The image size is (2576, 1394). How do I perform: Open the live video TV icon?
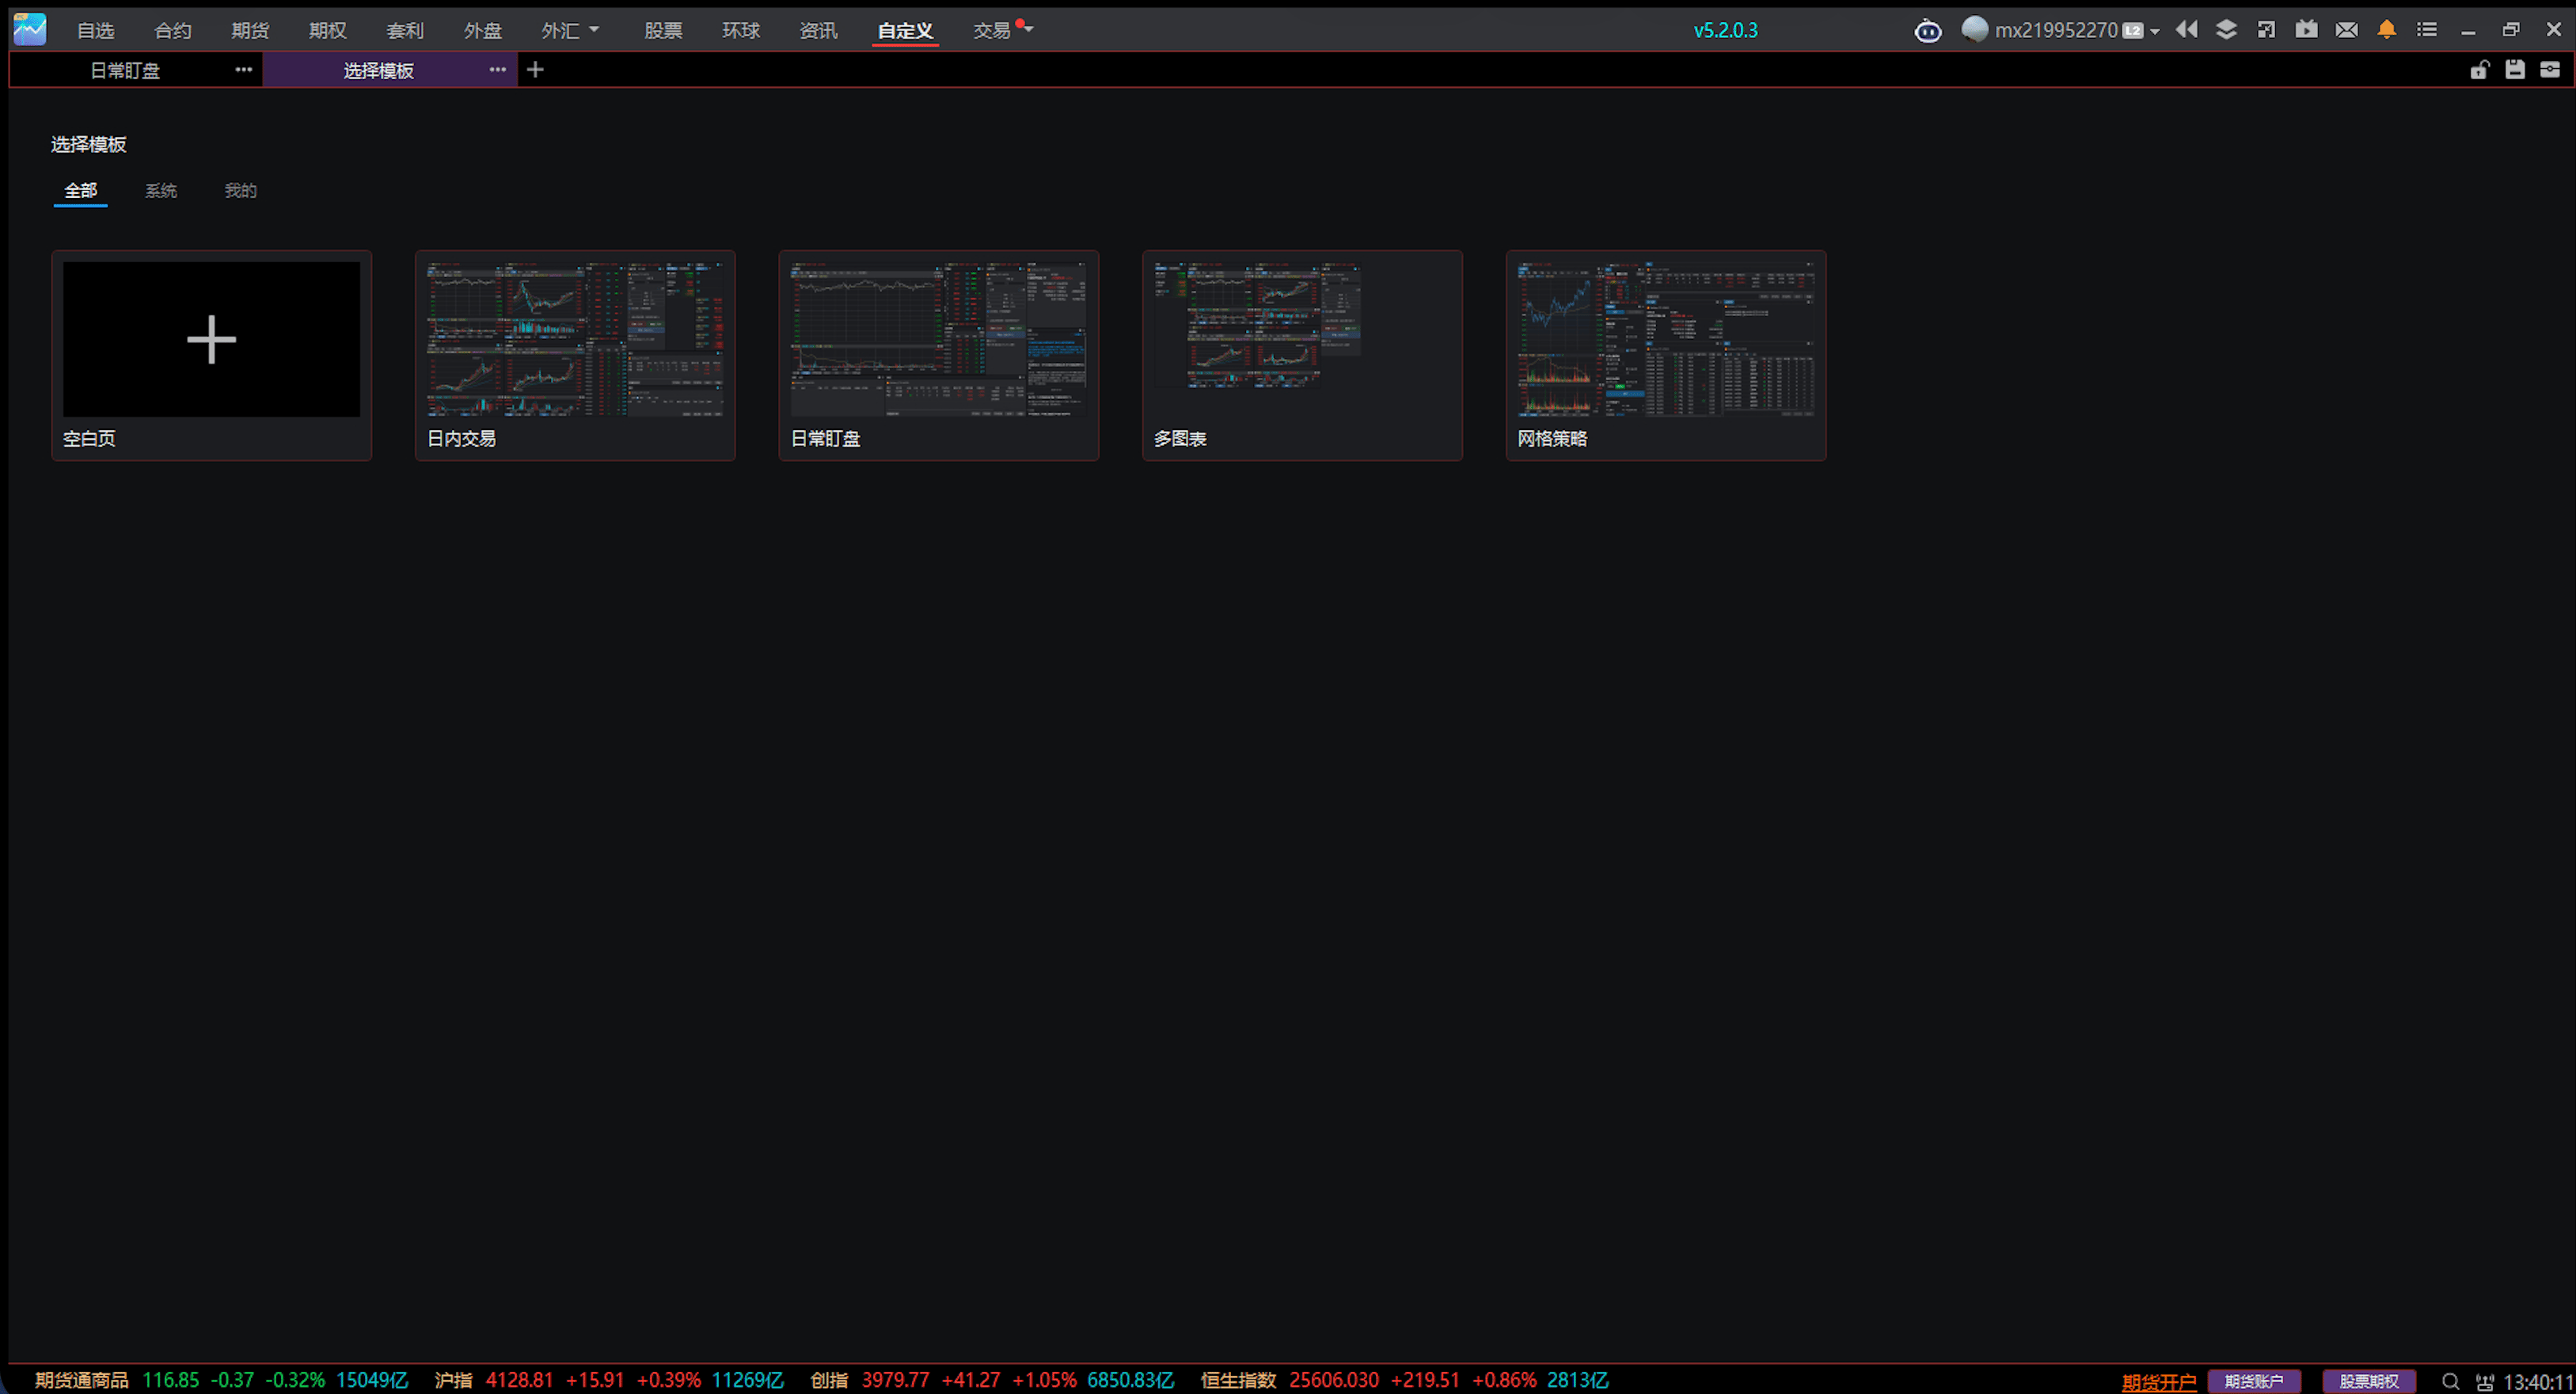click(x=2306, y=29)
